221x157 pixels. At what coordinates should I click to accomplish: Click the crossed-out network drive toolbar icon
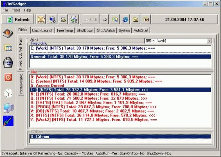click(x=41, y=19)
